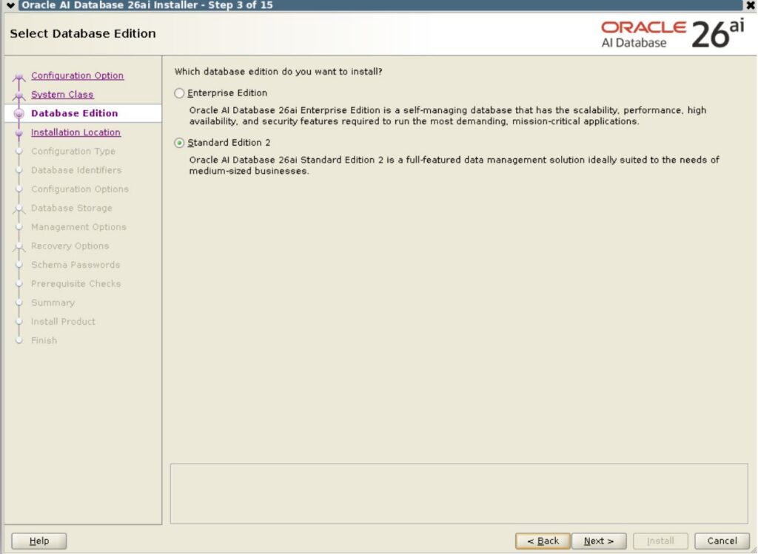Image resolution: width=758 pixels, height=554 pixels.
Task: Open the Installation Location step link
Action: pos(76,132)
